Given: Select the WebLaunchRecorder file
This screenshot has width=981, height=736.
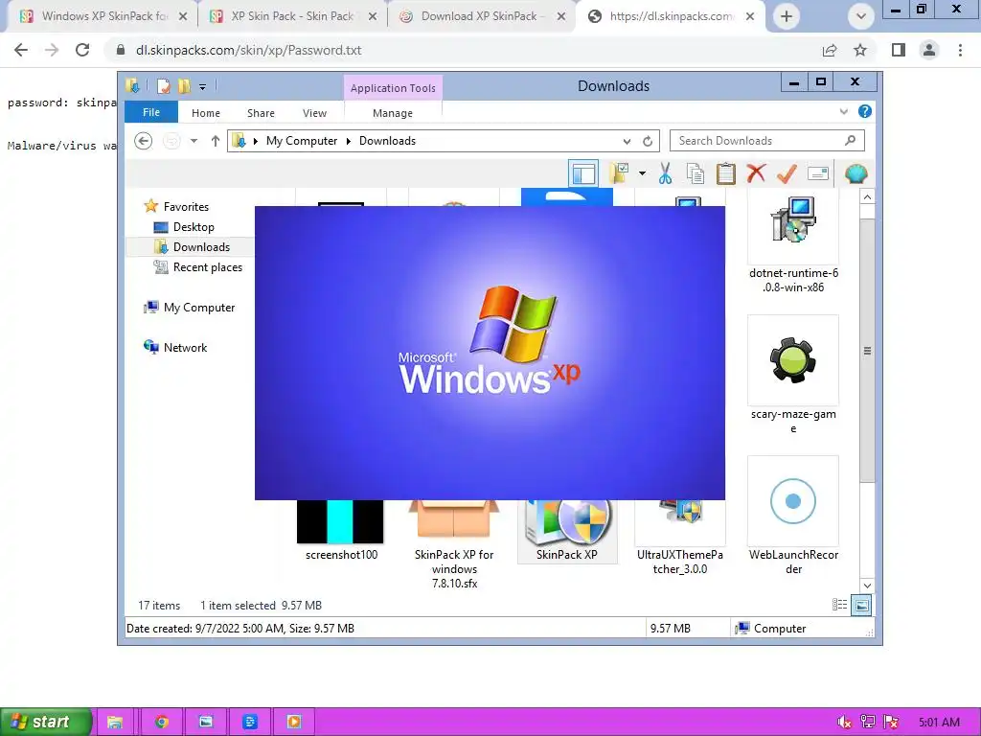Looking at the screenshot, I should [x=793, y=517].
